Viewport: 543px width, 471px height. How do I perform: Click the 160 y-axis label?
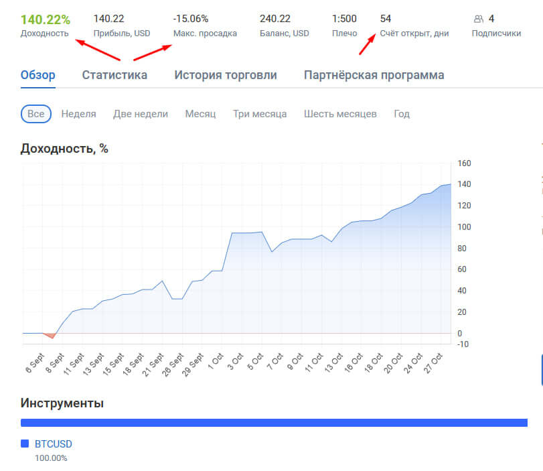click(464, 163)
